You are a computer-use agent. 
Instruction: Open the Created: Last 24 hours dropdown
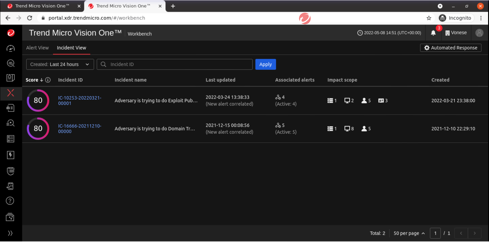tap(60, 64)
